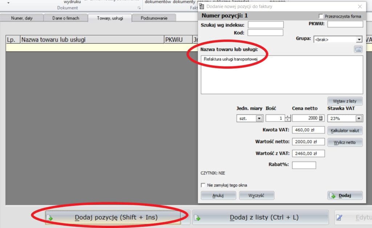Go to the Numer, daty tab
The height and width of the screenshot is (228, 372).
(22, 18)
